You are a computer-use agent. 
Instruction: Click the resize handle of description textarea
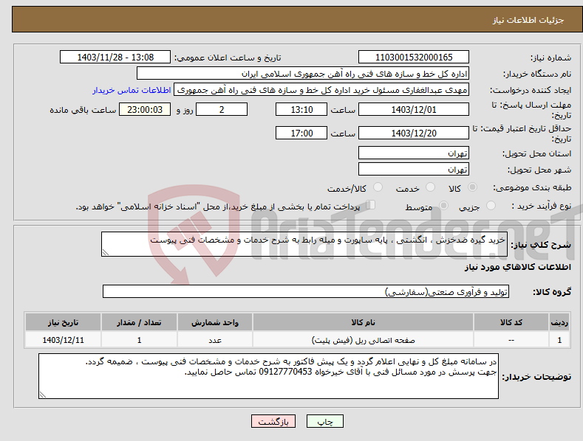point(106,253)
